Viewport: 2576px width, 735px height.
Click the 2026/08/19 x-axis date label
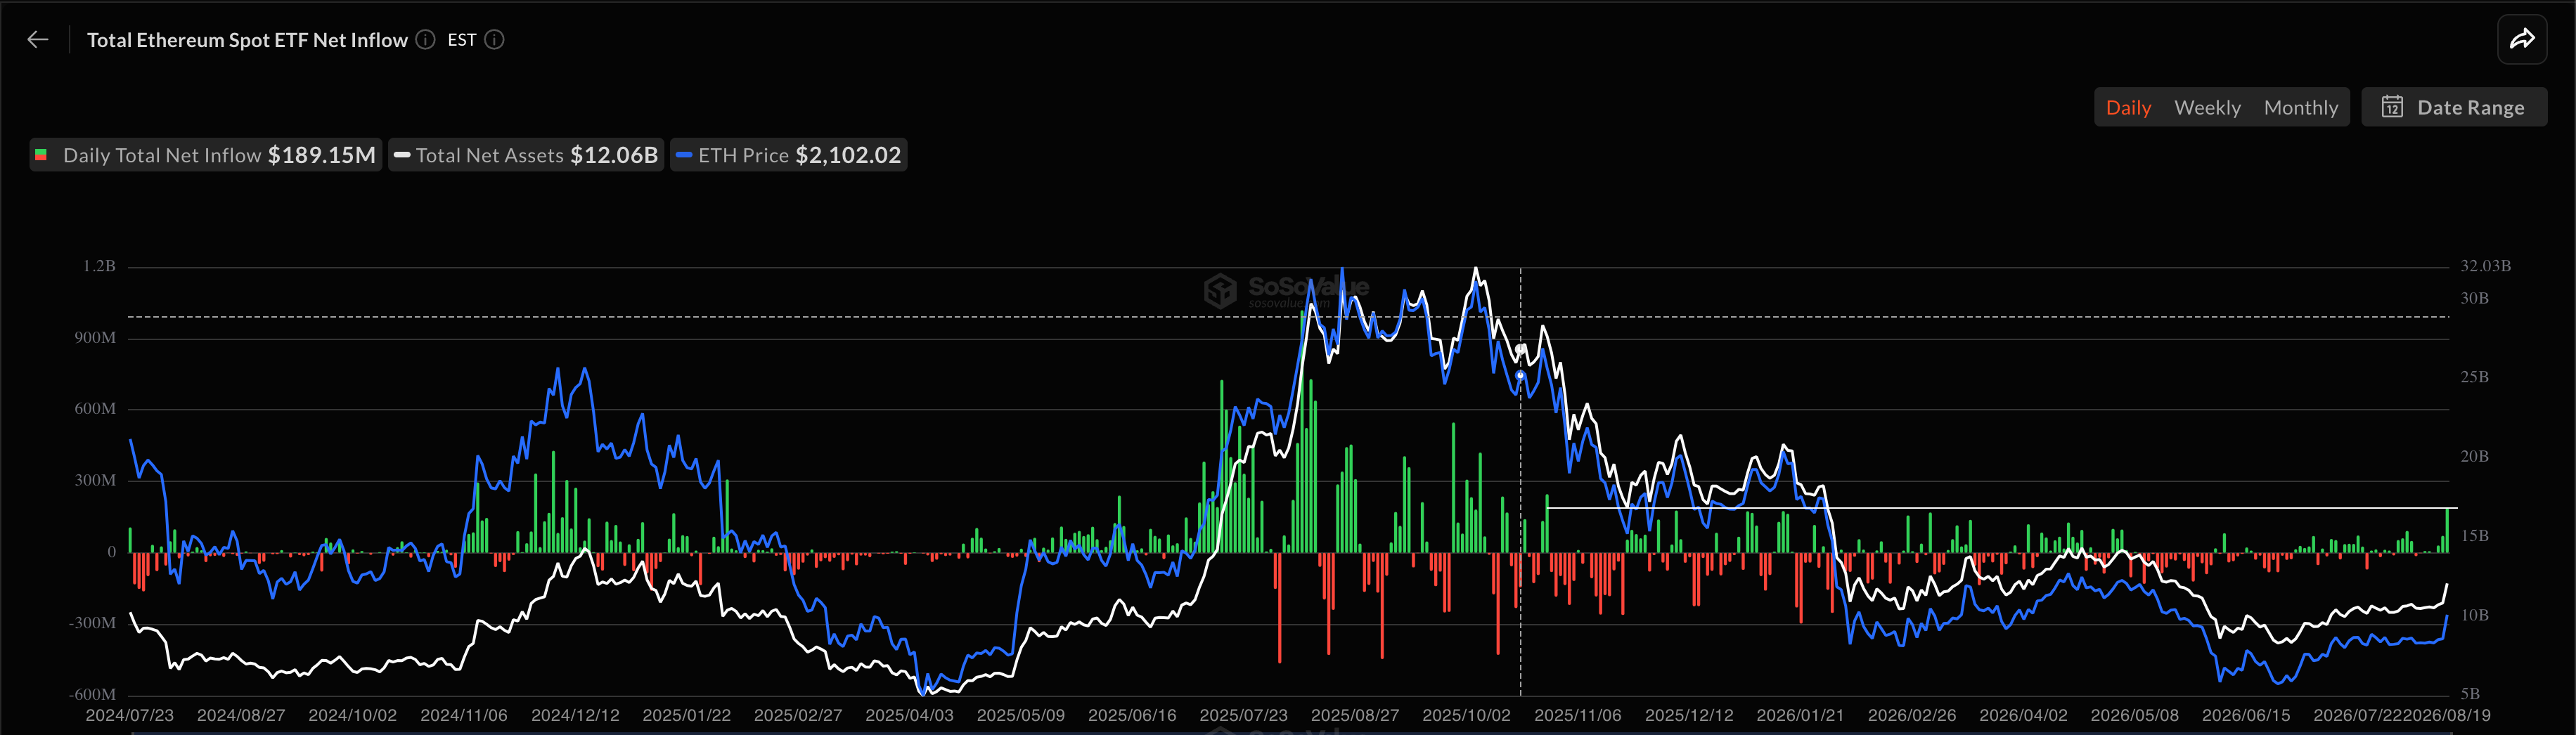click(2447, 715)
